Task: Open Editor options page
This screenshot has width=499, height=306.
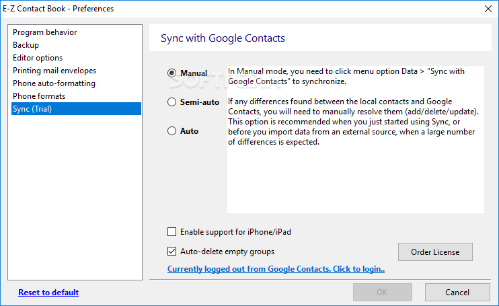Action: click(x=76, y=58)
